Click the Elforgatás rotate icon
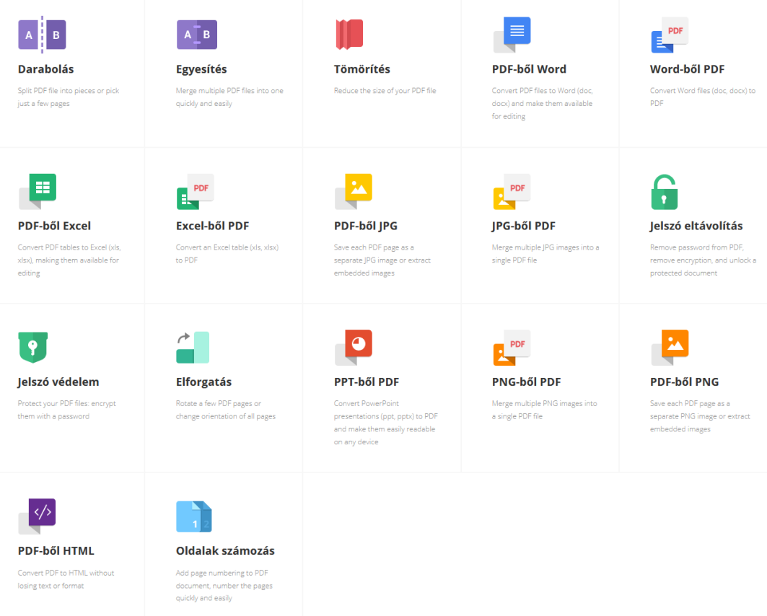The image size is (767, 616). (193, 348)
